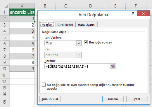This screenshot has width=152, height=107.
Task: Select cell A4 containing 3
Action: coord(22,31)
